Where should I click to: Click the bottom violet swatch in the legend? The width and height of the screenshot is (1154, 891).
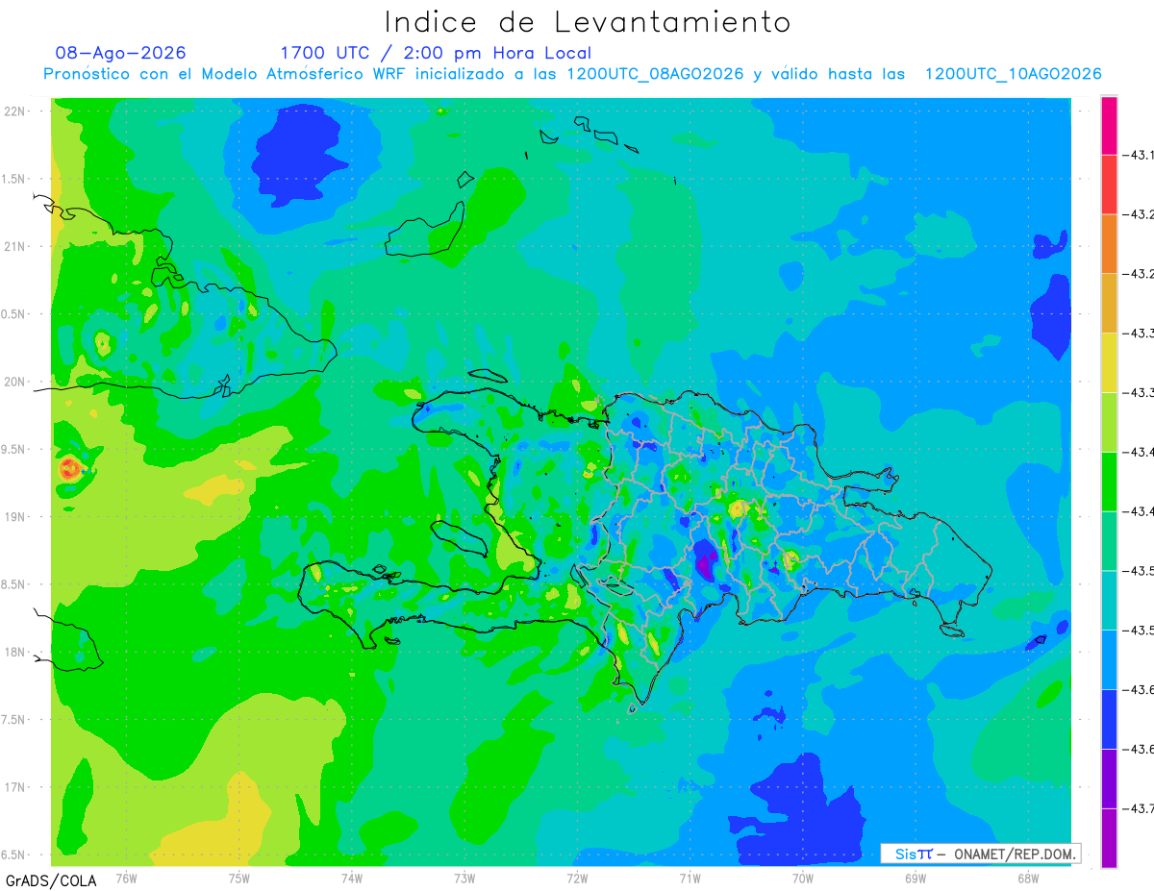(x=1109, y=837)
